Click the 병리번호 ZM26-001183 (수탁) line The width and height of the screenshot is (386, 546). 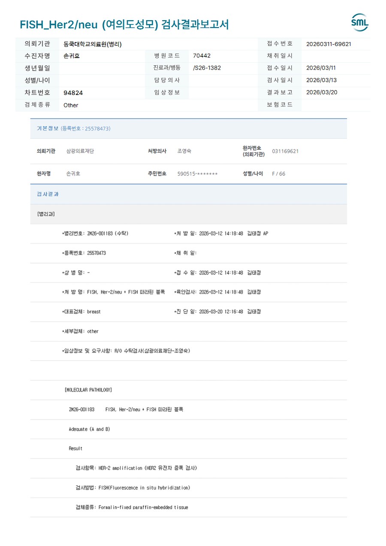click(x=95, y=234)
